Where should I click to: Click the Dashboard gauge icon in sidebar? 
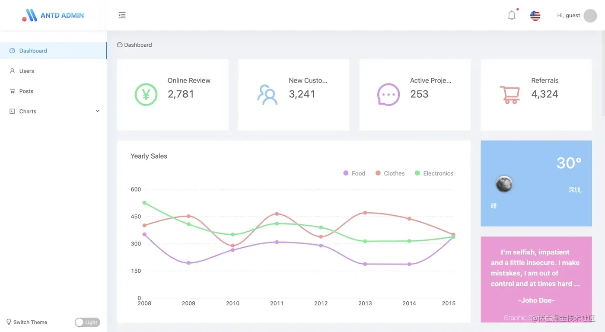point(12,51)
